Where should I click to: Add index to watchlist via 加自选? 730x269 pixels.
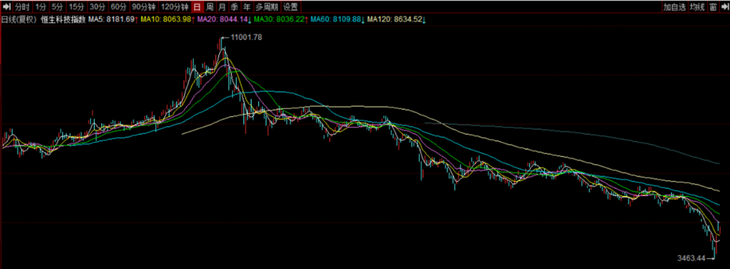point(674,6)
